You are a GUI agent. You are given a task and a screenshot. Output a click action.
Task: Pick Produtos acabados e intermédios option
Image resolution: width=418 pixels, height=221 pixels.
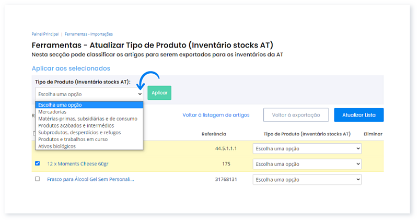(76, 125)
